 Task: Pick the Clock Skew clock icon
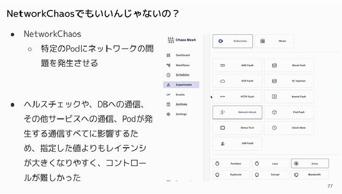click(275, 128)
